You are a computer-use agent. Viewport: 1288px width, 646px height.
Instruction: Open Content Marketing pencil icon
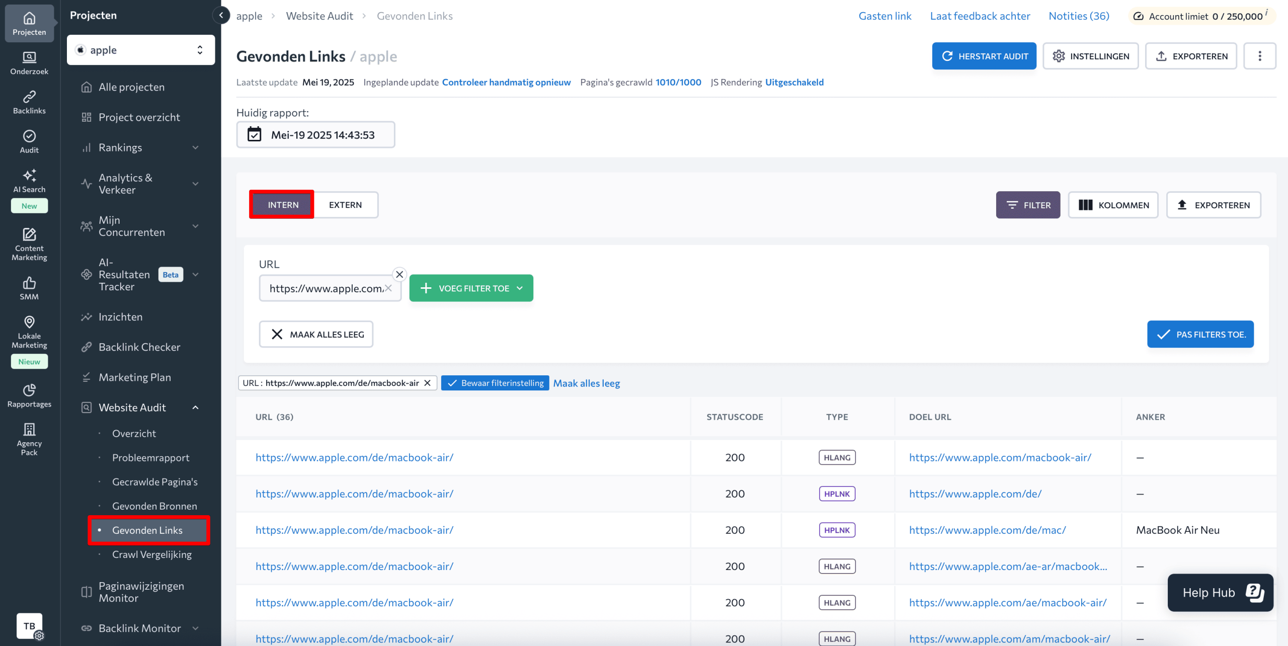point(29,245)
